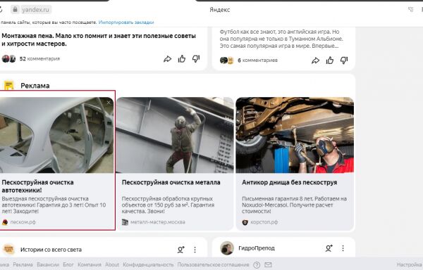Open the Монтажная пена article headline
Screen dimensions: 423x270
[x=99, y=40]
